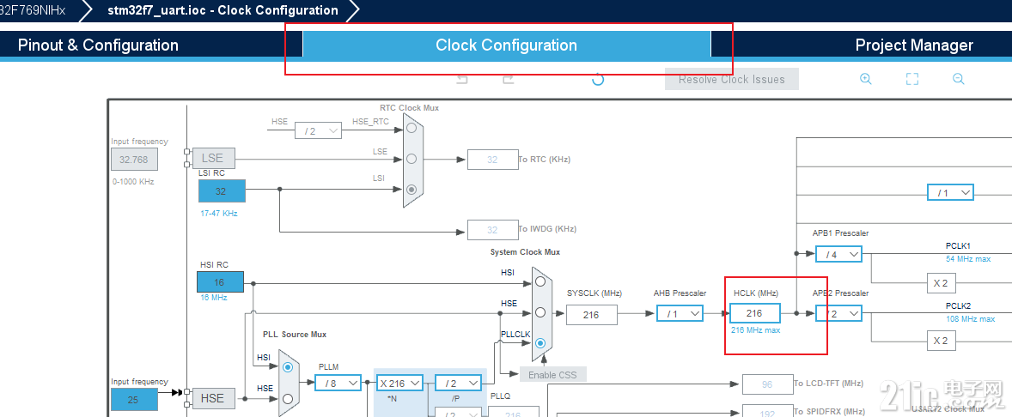Zoom out of the clock diagram
Screen dimensions: 1012x417
tap(959, 79)
